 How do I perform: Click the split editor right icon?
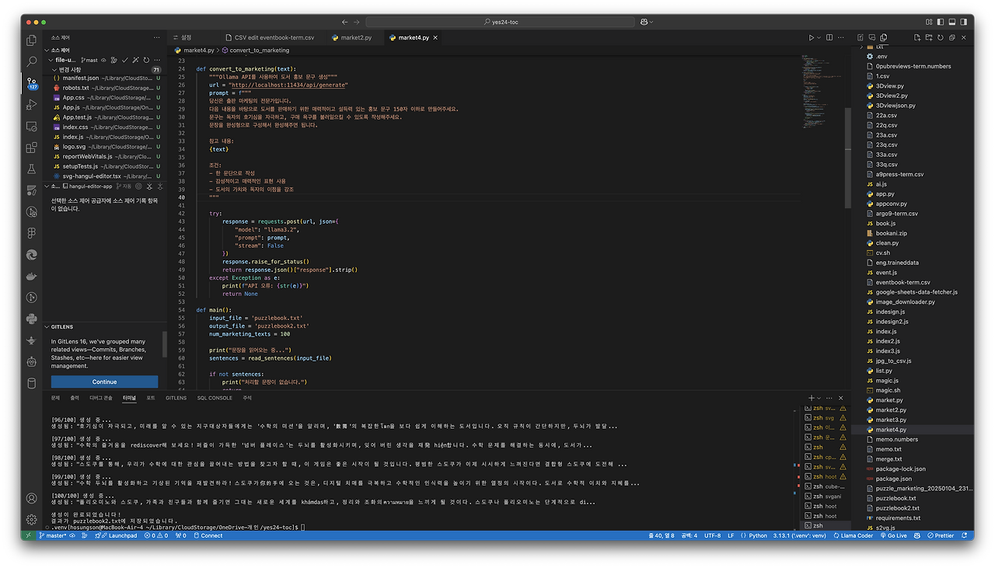click(831, 37)
